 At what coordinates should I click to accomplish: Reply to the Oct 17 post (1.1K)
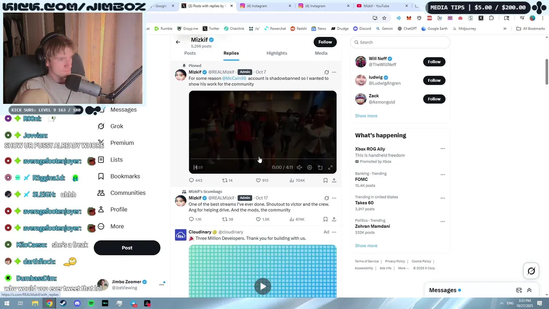pos(191,219)
